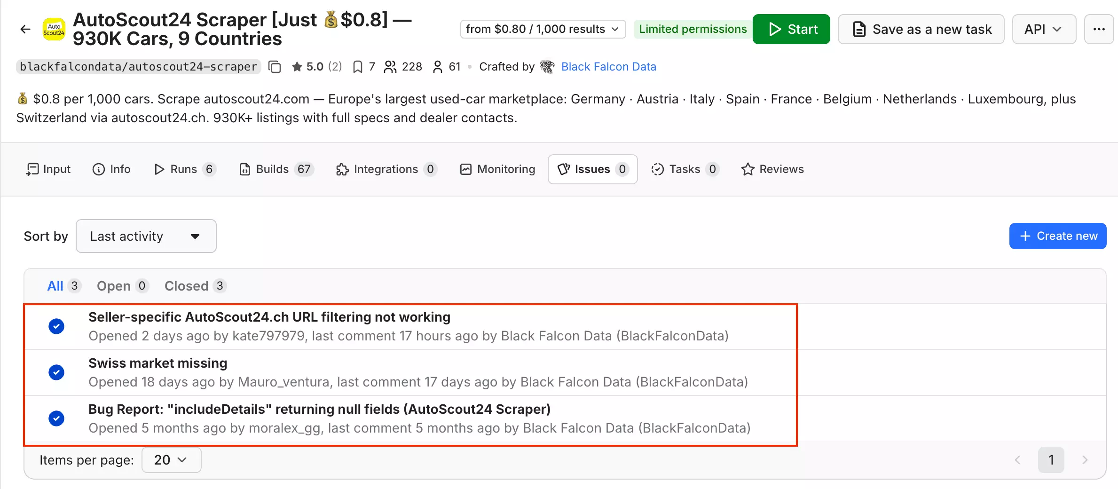Screen dimensions: 1118x489
Task: Click the single user icon showing 61
Action: point(438,67)
